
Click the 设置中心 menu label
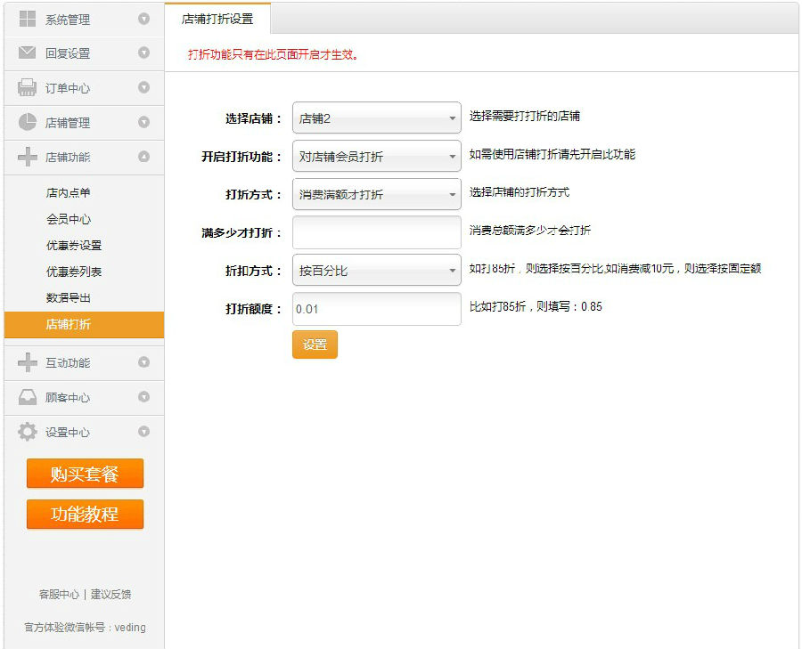click(68, 433)
